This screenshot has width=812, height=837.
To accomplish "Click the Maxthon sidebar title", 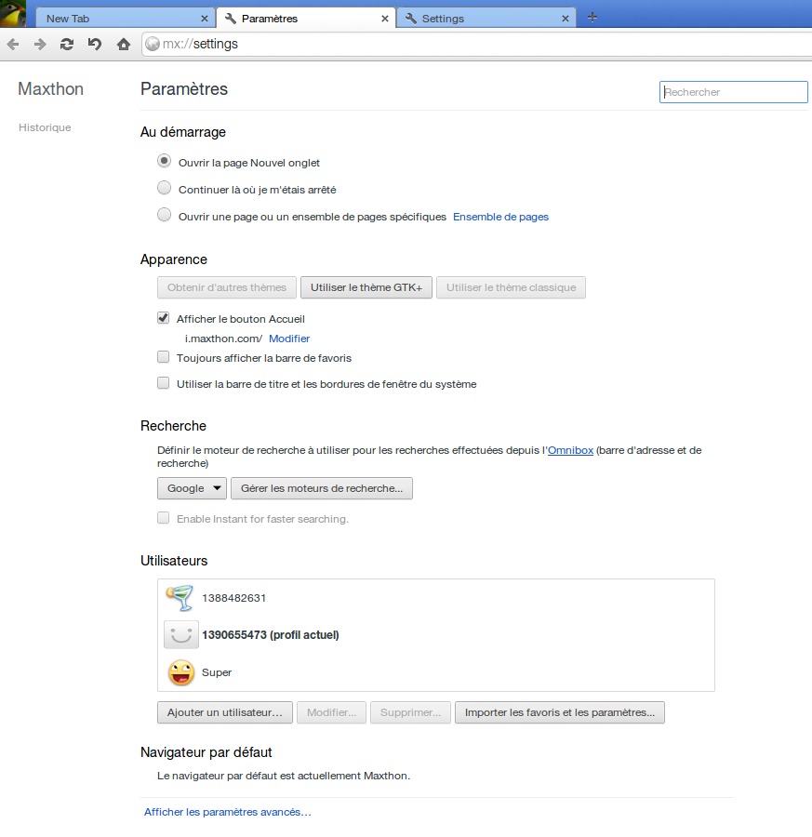I will (x=51, y=88).
